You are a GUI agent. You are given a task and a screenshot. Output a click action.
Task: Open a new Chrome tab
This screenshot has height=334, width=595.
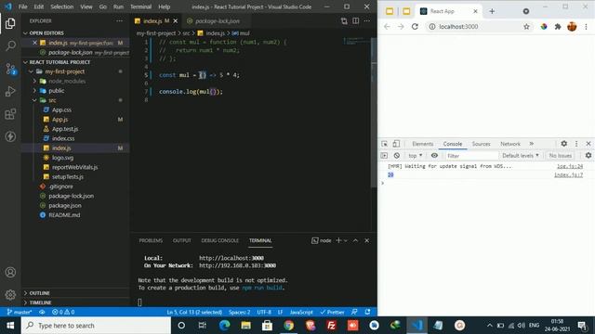point(492,11)
